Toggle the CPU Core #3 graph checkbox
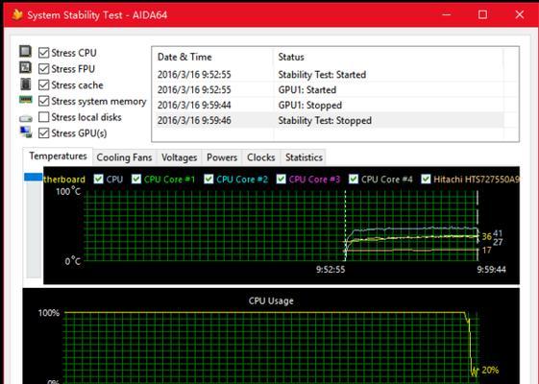Viewport: 539px width, 384px height. pos(282,179)
